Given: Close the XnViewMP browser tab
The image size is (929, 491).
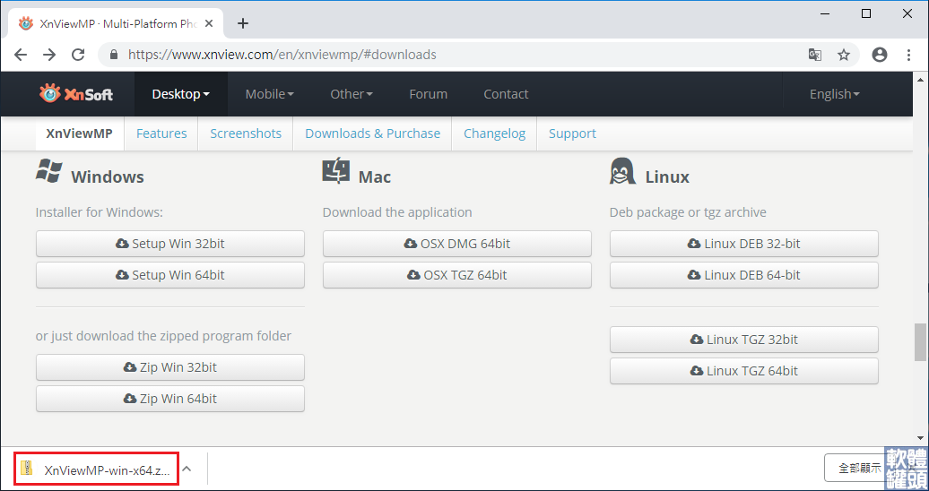Looking at the screenshot, I should 209,23.
